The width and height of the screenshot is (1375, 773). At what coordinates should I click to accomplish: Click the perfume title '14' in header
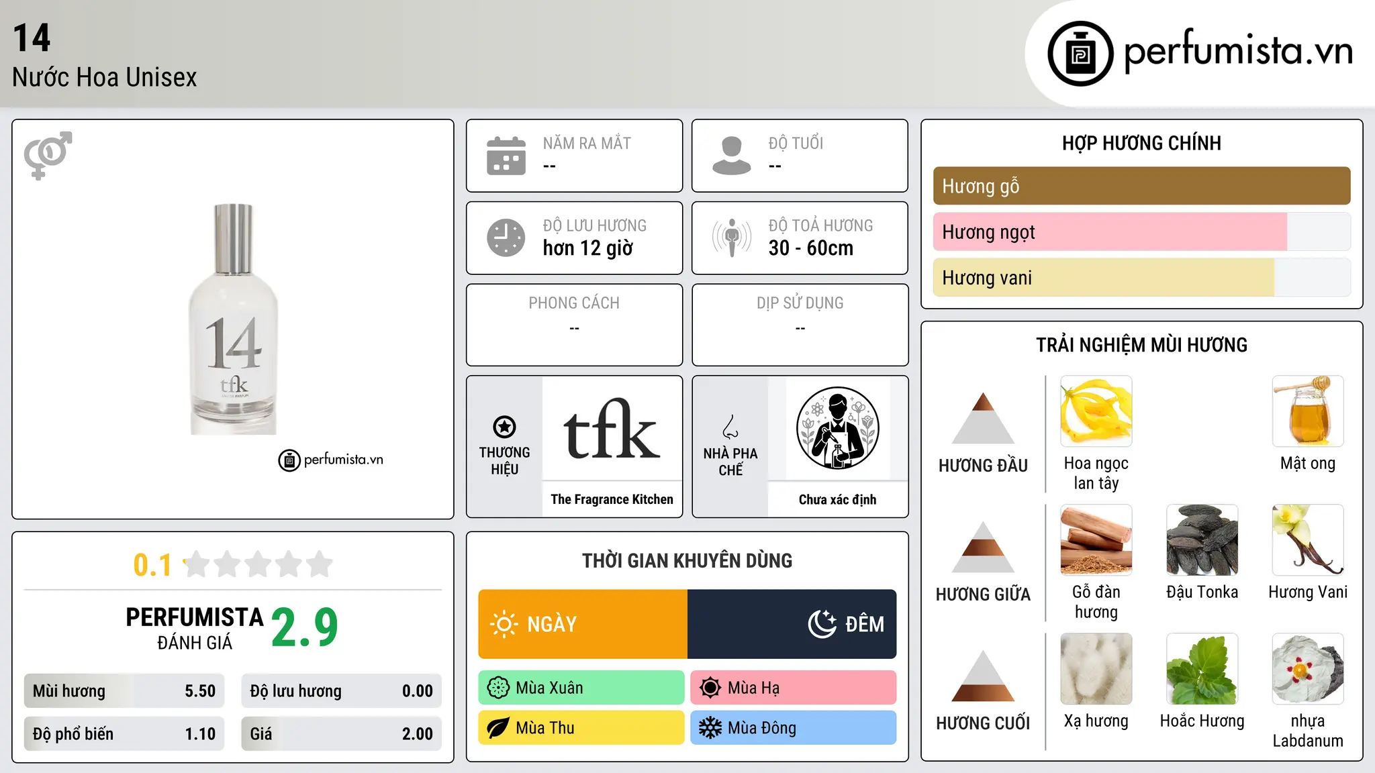click(x=32, y=38)
